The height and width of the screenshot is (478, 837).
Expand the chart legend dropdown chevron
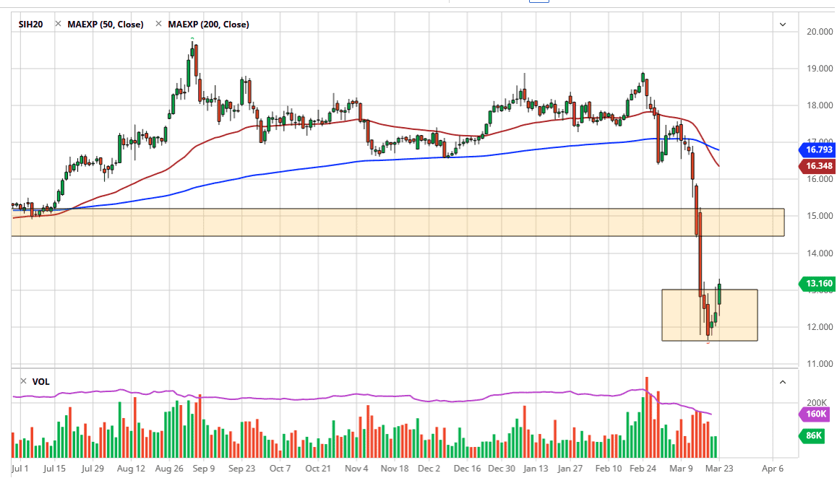click(x=782, y=25)
